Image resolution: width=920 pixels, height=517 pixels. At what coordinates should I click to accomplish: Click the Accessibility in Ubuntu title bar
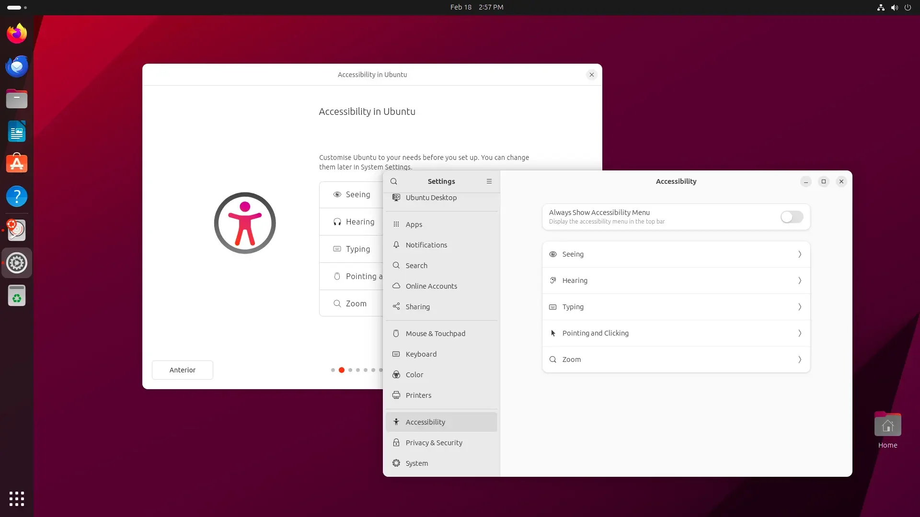tap(372, 75)
